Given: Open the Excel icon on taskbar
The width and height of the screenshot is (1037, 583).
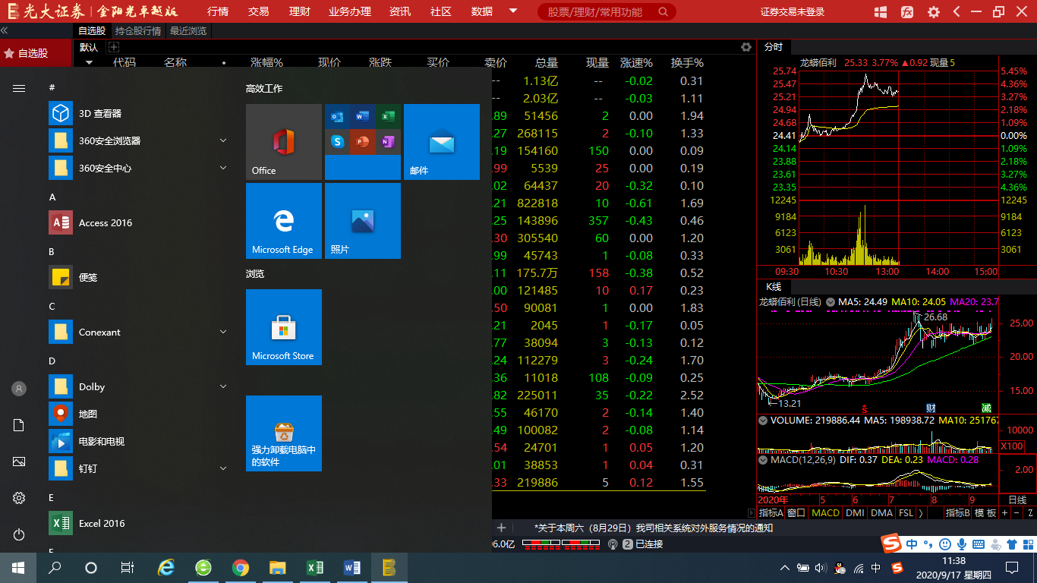Looking at the screenshot, I should pos(315,567).
